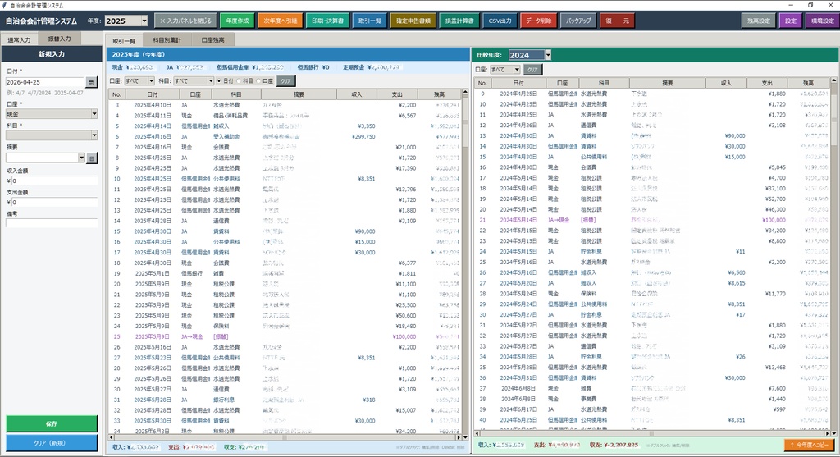This screenshot has height=457, width=840.
Task: Click the 次年度へ引継 button
Action: [281, 21]
